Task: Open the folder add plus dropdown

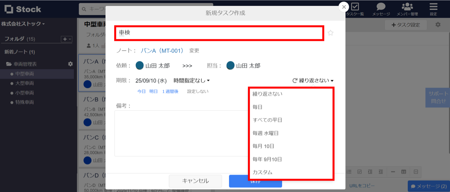Action: pyautogui.click(x=66, y=39)
